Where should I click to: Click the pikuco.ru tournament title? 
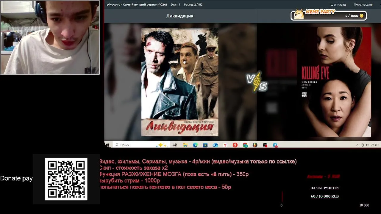(137, 4)
